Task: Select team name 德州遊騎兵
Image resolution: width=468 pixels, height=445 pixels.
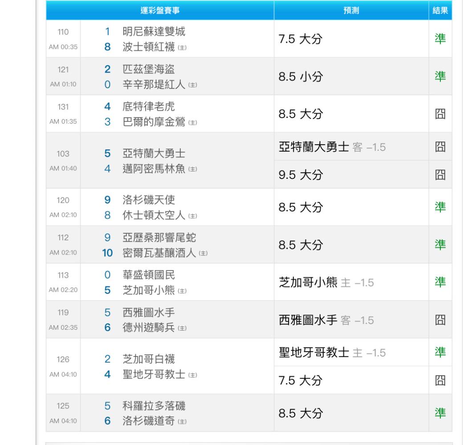Action: [x=149, y=328]
